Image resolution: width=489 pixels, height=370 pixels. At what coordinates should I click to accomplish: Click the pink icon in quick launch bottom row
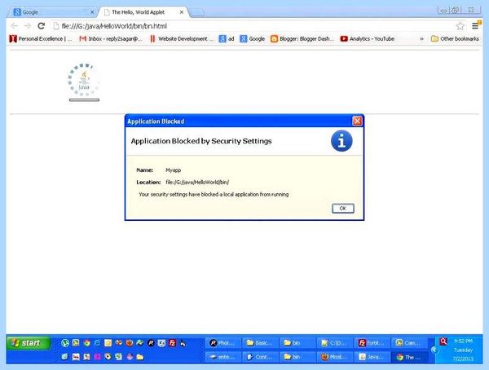pos(97,357)
